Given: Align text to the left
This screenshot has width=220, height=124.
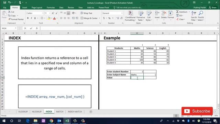Looking at the screenshot, I should point(61,18).
